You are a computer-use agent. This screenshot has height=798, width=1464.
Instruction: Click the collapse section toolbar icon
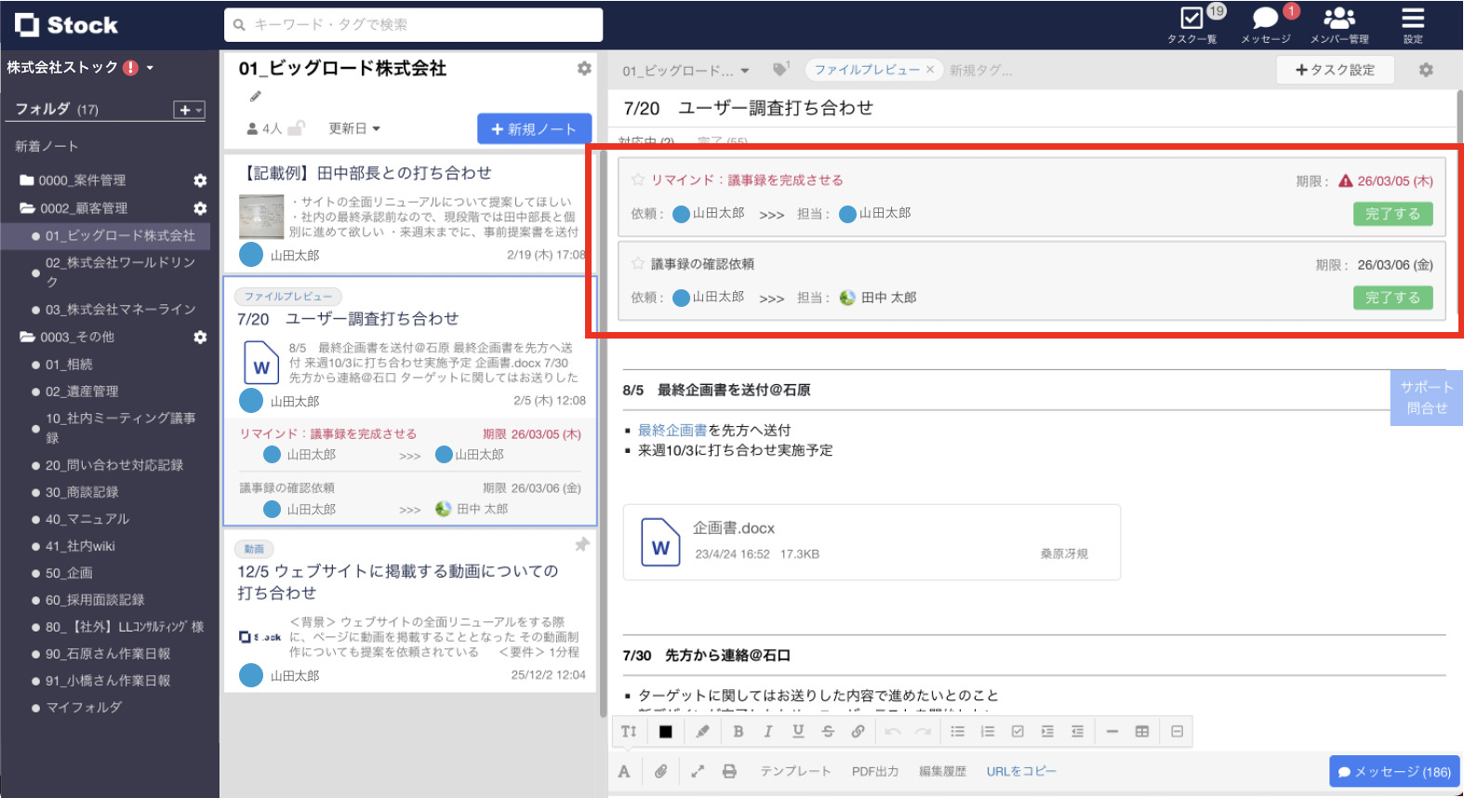coord(1178,731)
